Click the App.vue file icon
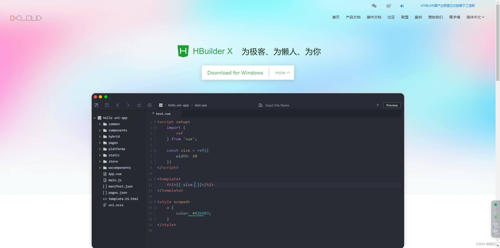 click(105, 174)
